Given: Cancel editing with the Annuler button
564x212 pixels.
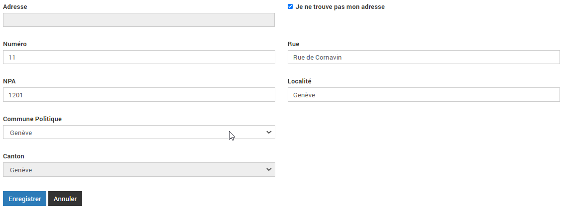Looking at the screenshot, I should coord(65,199).
